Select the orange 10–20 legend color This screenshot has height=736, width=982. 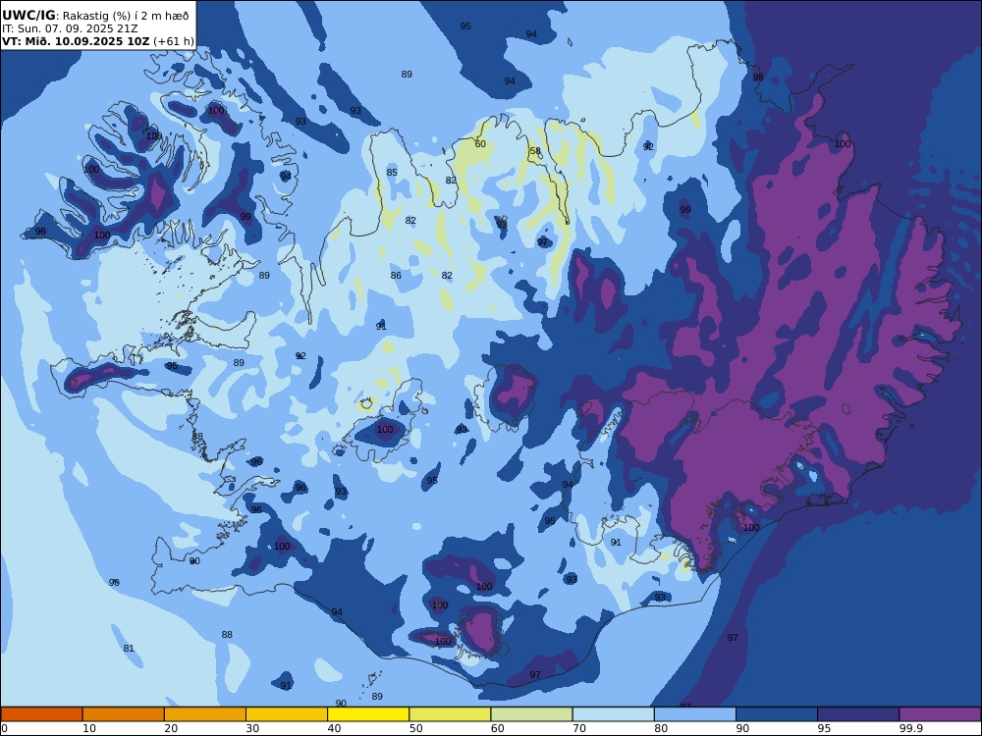(124, 714)
